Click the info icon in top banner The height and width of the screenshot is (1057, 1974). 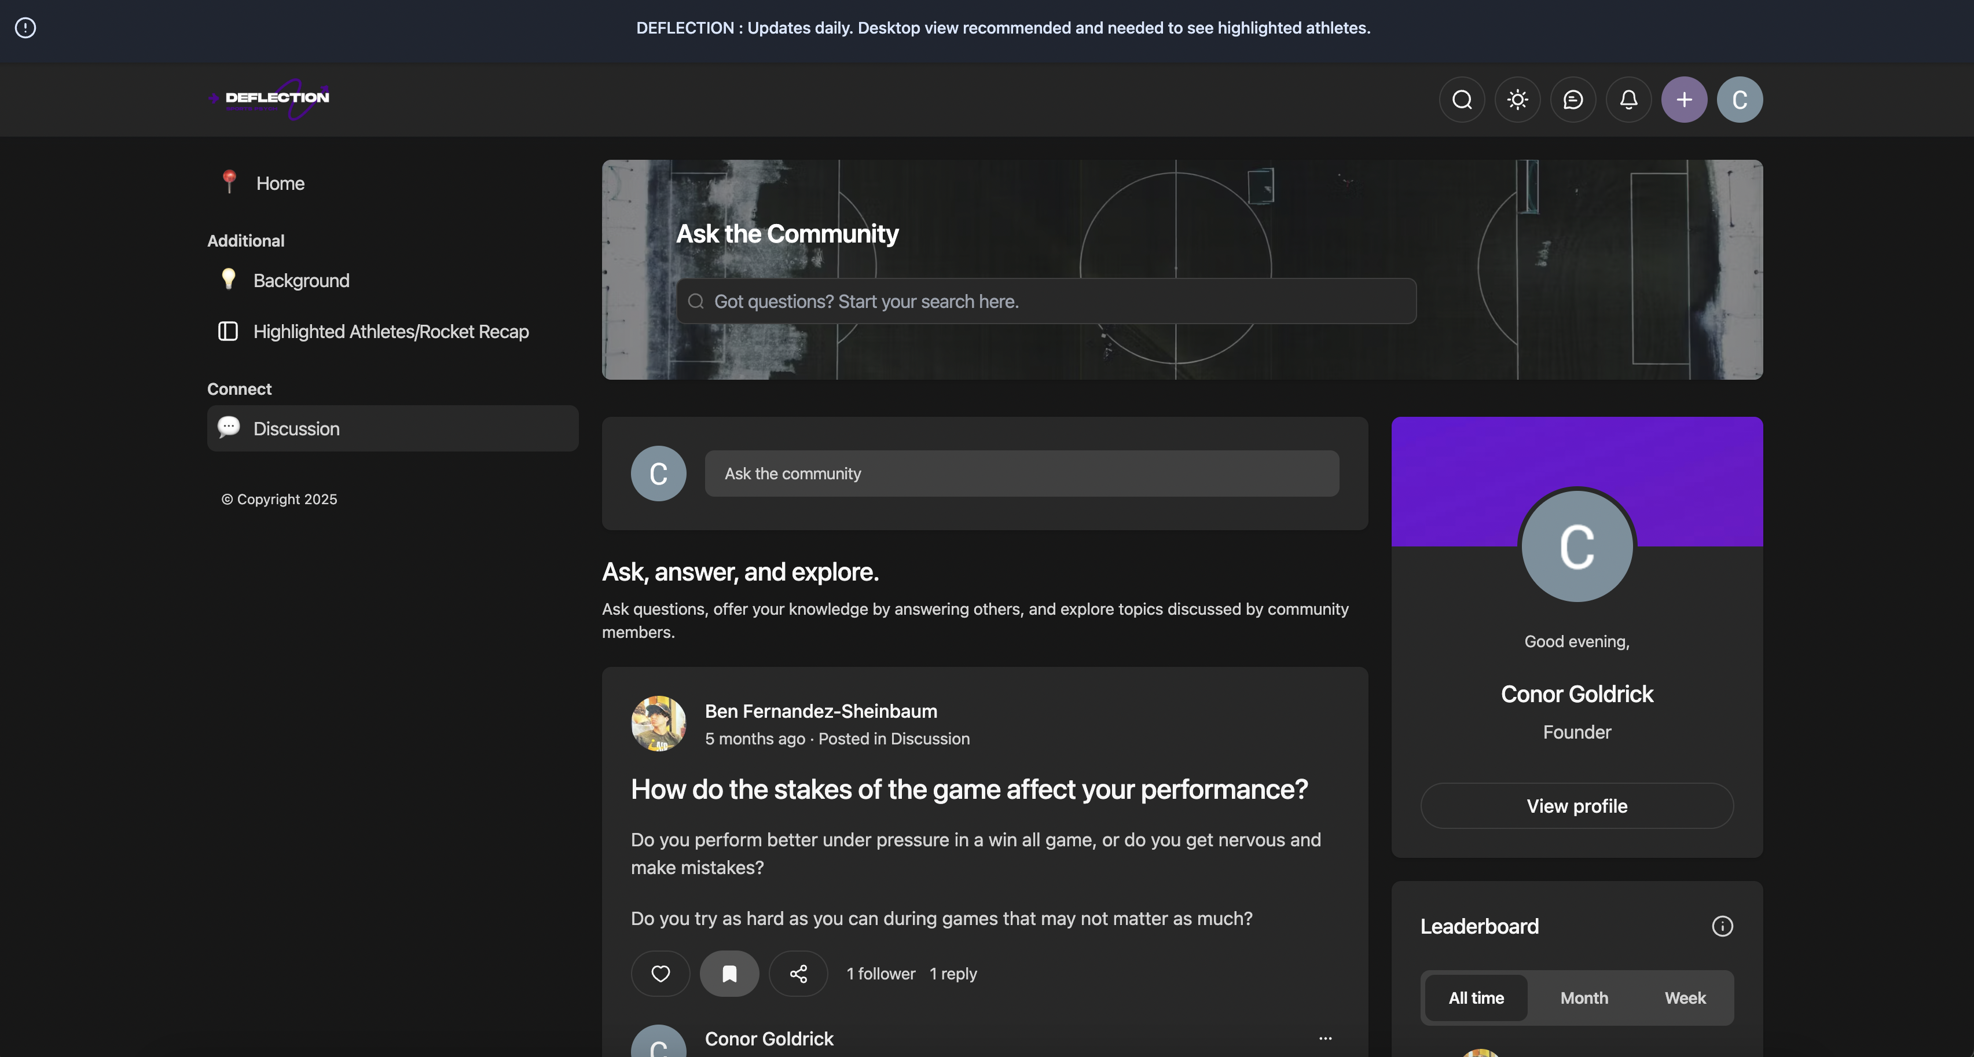tap(25, 28)
